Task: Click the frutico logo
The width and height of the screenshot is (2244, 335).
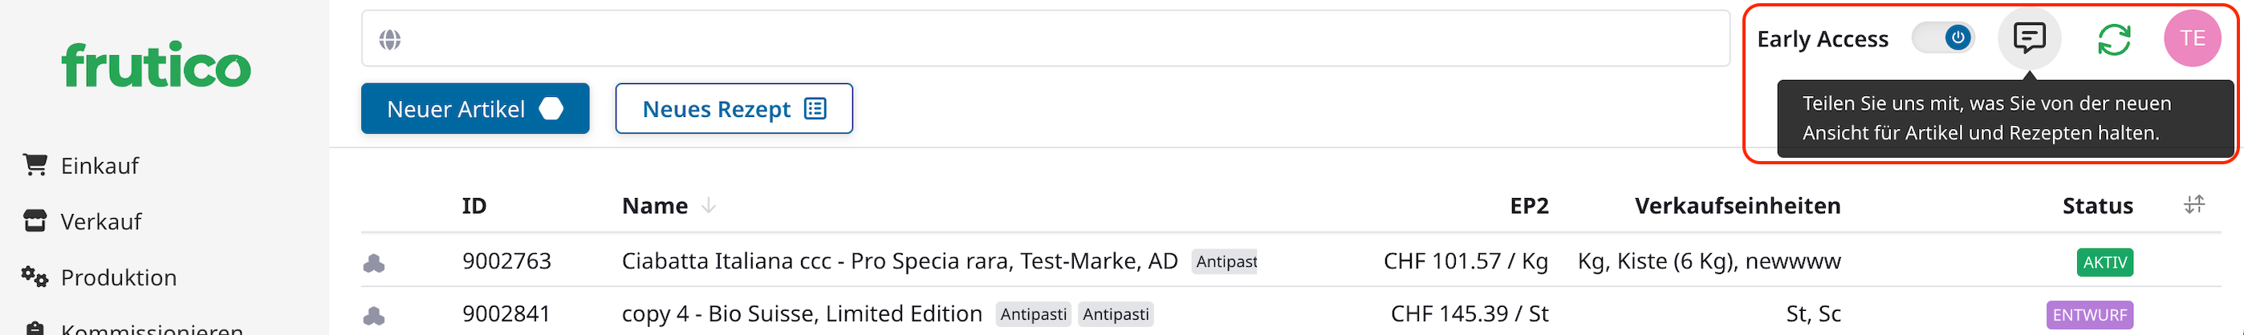Action: click(x=156, y=65)
